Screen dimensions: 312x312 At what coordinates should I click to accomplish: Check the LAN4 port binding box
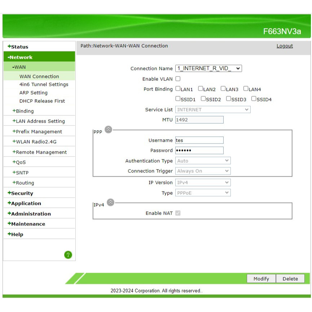click(x=246, y=89)
